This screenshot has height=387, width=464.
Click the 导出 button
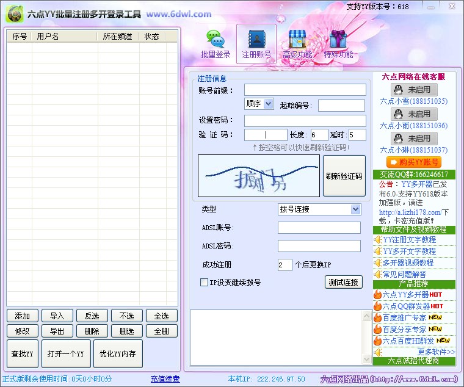pos(57,331)
